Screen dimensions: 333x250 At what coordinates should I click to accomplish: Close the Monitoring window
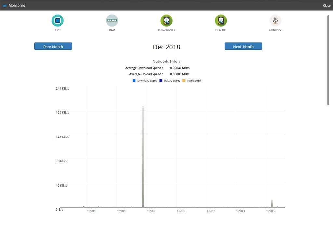click(x=326, y=6)
